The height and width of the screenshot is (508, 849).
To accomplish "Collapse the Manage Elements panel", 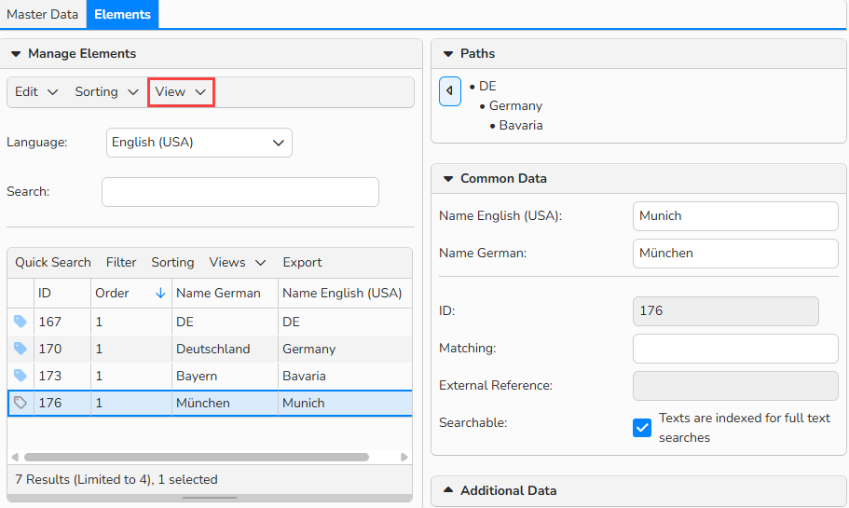I will (x=16, y=54).
